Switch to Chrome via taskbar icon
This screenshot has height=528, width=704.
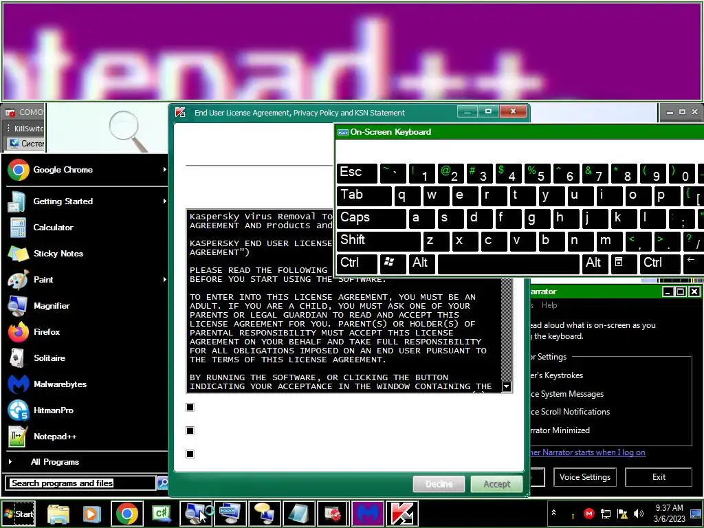(127, 514)
